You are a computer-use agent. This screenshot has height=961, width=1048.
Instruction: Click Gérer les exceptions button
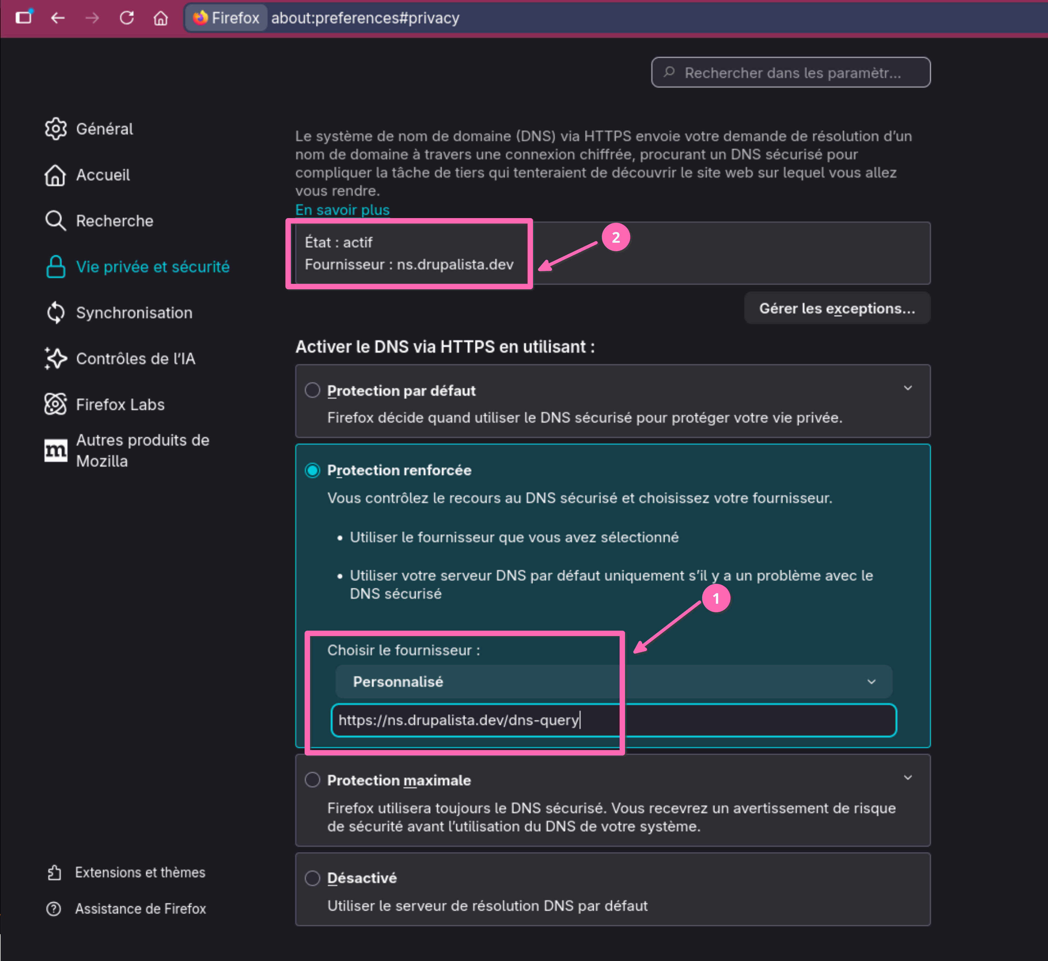[837, 308]
